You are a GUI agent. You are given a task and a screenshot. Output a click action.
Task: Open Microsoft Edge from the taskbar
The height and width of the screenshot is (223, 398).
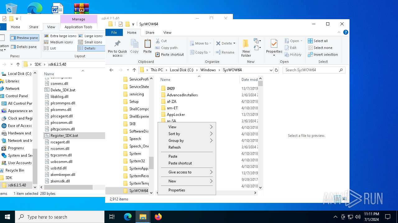click(128, 217)
